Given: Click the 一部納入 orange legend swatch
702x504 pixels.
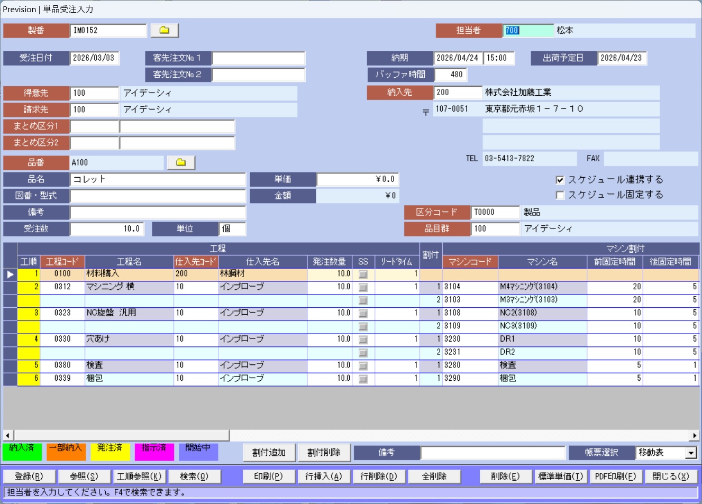Looking at the screenshot, I should (66, 452).
